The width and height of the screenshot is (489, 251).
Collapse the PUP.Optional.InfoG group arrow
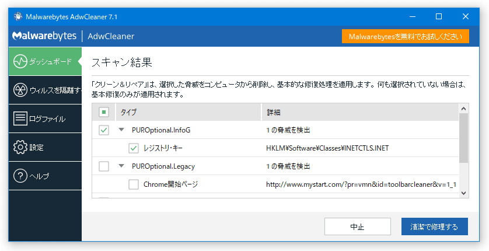click(x=121, y=130)
